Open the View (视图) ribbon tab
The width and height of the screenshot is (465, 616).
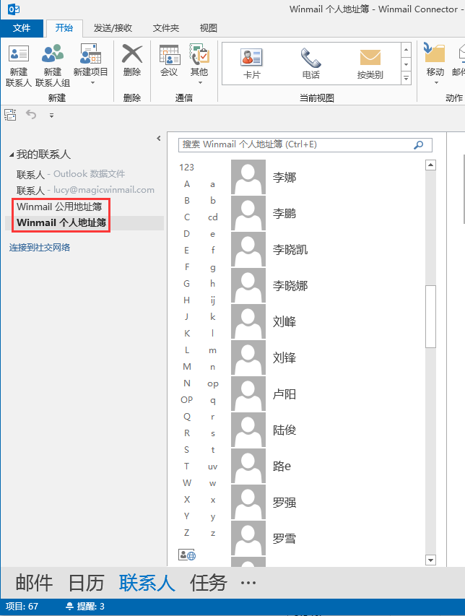208,28
